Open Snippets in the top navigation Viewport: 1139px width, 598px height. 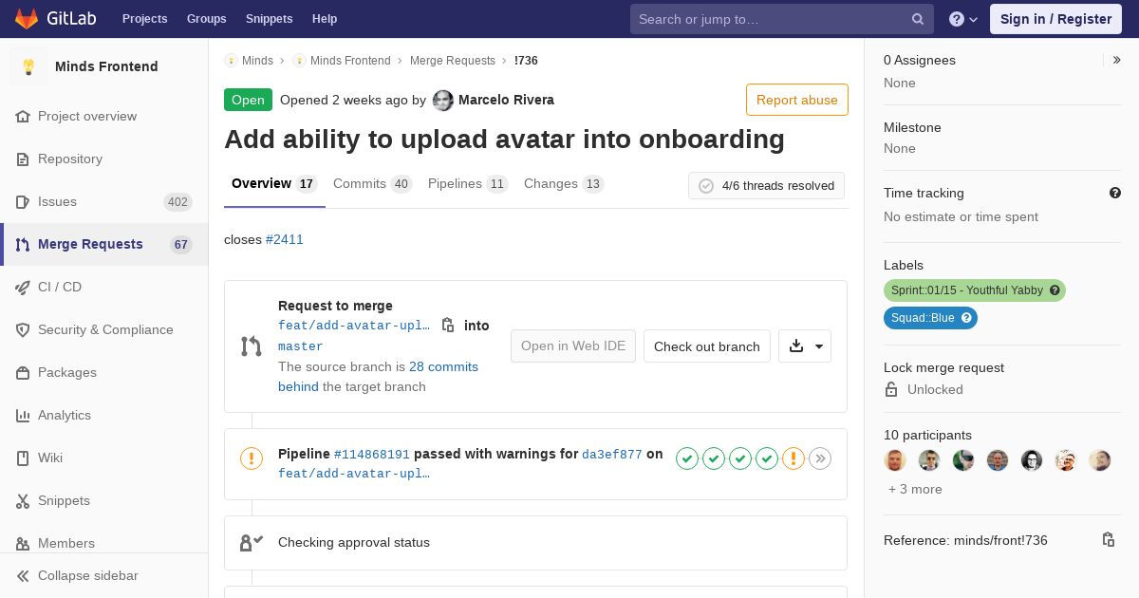pos(269,19)
